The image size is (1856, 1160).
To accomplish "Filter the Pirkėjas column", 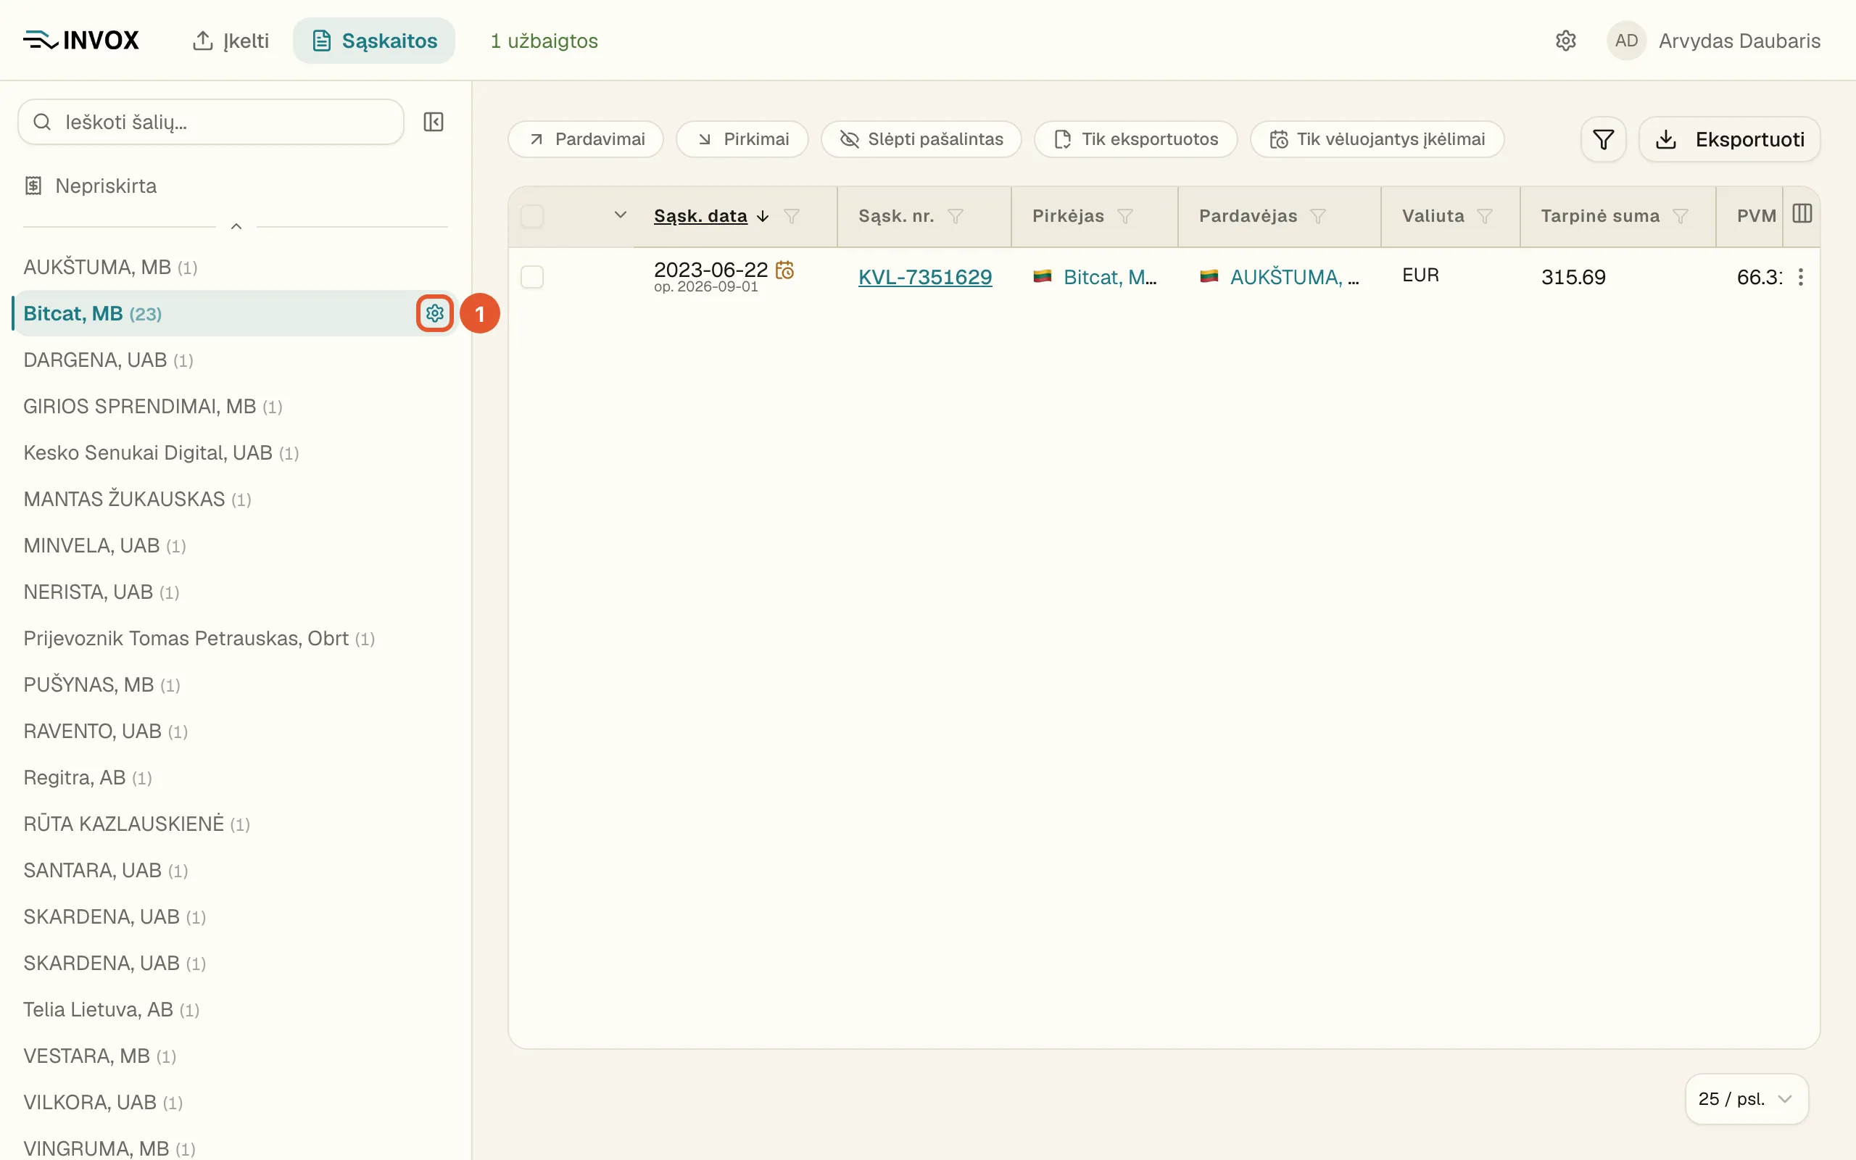I will click(x=1125, y=216).
